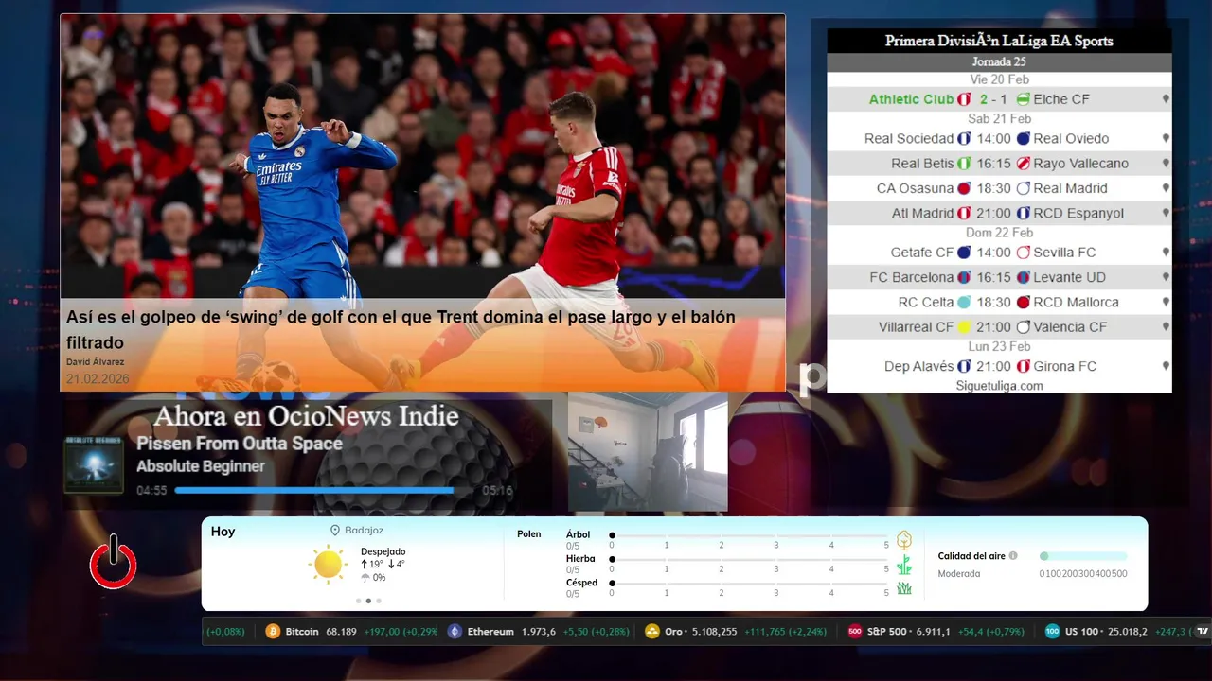Click the map pin on the Real Sociedad row
Viewport: 1212px width, 681px height.
(x=1166, y=138)
